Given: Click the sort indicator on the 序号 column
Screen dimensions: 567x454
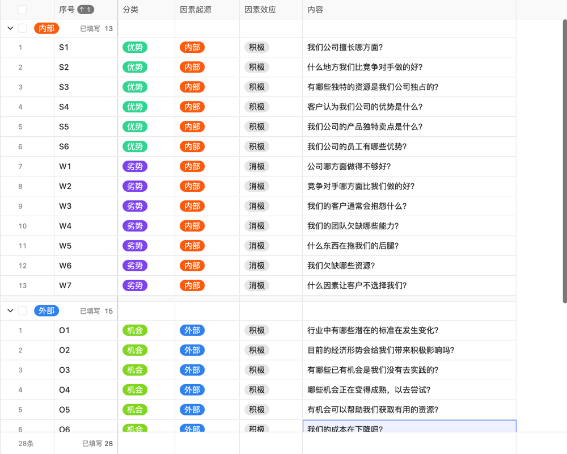Looking at the screenshot, I should click(86, 9).
